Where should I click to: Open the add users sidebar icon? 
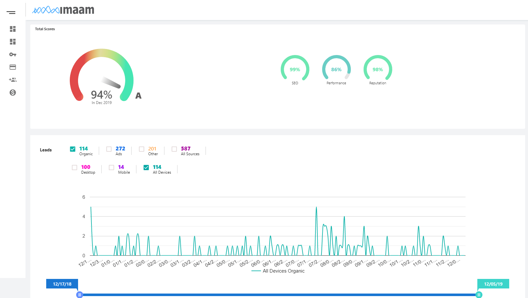tap(13, 80)
